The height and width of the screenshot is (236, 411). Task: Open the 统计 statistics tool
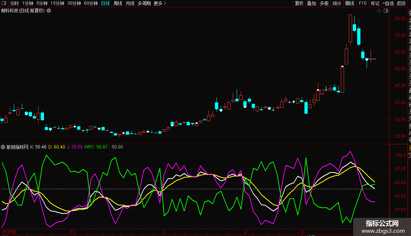click(x=337, y=3)
